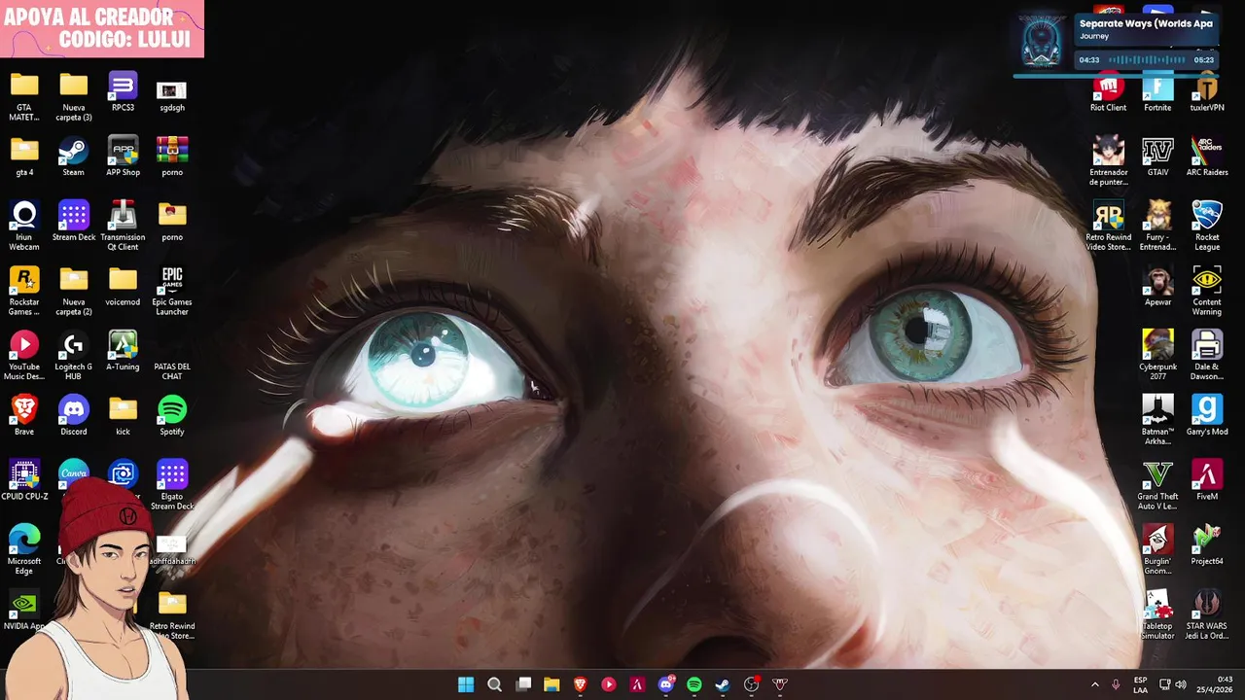Open Content Warning game shortcut
This screenshot has width=1245, height=700.
coord(1207,292)
